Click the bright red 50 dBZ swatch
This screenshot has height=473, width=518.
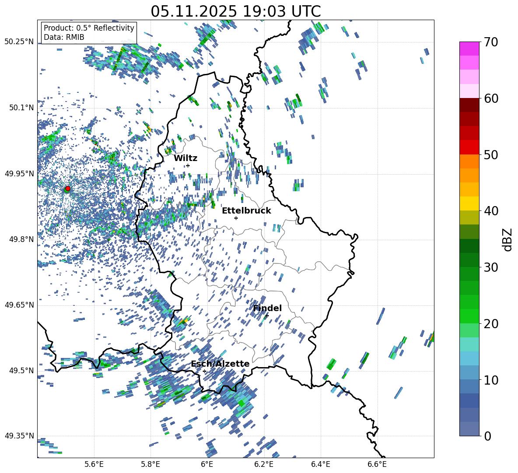[x=469, y=147]
